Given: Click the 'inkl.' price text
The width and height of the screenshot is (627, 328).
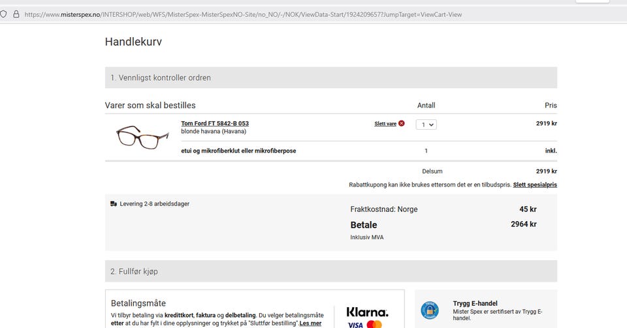Looking at the screenshot, I should point(551,151).
